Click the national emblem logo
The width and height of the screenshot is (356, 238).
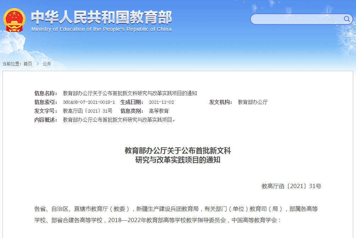click(x=14, y=20)
